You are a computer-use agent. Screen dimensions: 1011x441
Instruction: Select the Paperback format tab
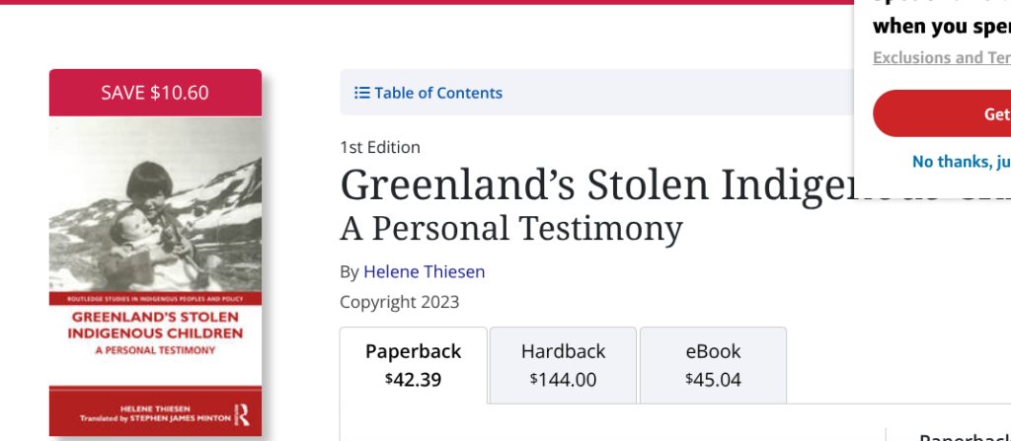click(x=413, y=365)
